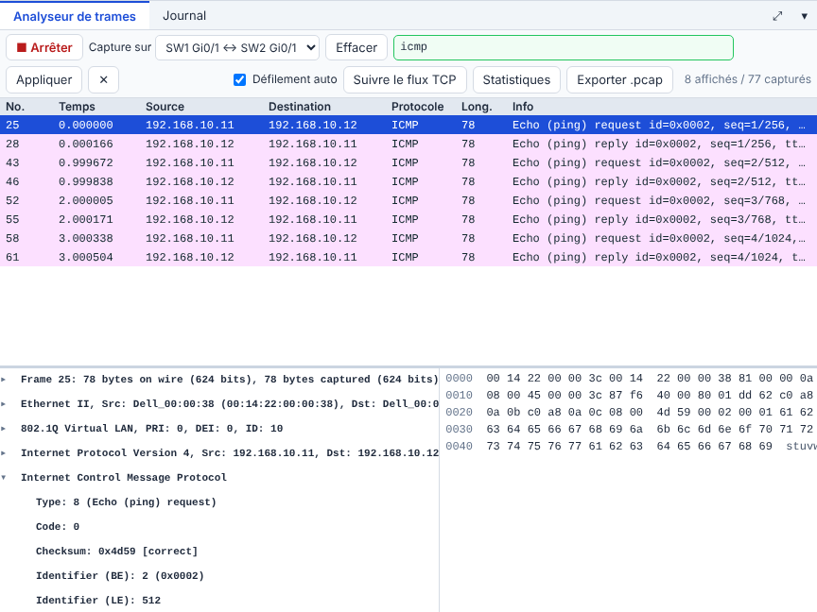Switch to the Analyseur de trames tab
This screenshot has width=817, height=612.
(75, 16)
